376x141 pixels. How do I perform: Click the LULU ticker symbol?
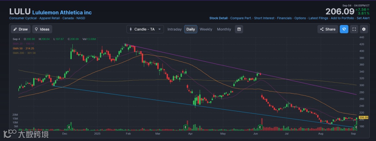tap(20, 11)
